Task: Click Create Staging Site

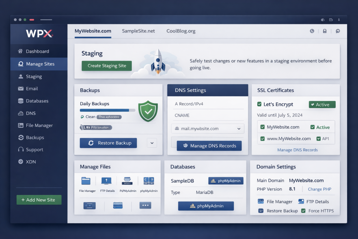Action: 107,66
